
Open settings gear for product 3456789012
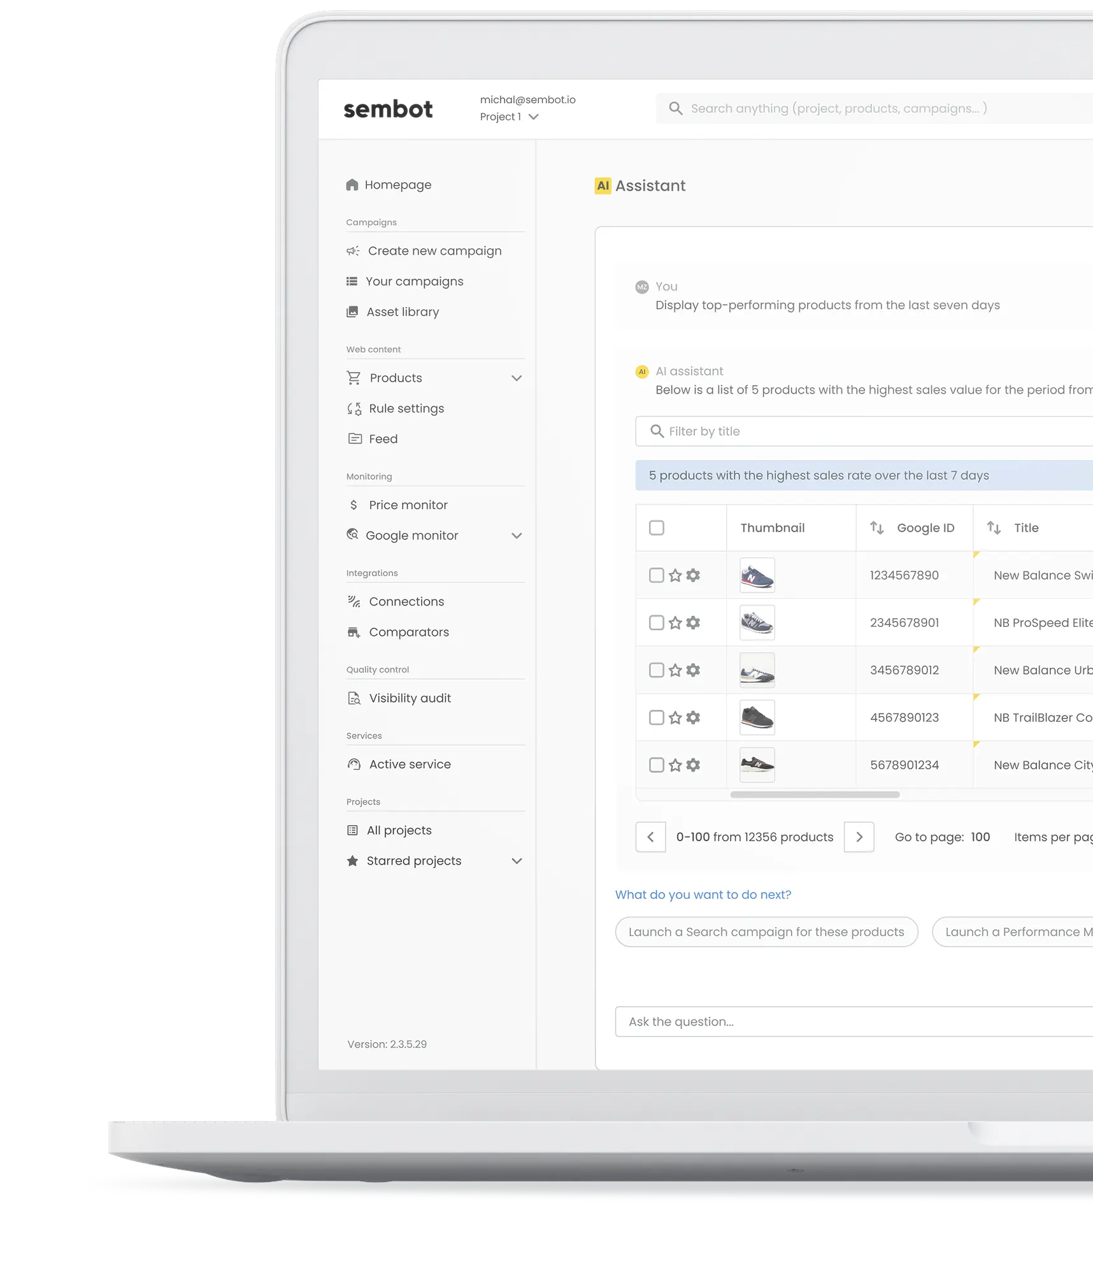tap(693, 670)
